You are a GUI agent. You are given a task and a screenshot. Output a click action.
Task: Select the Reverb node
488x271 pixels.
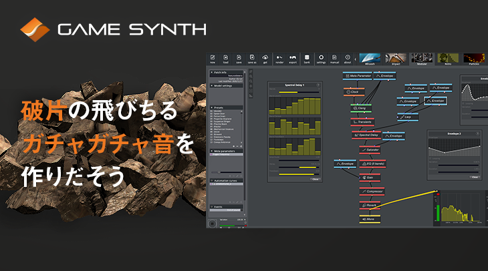[x=370, y=206]
